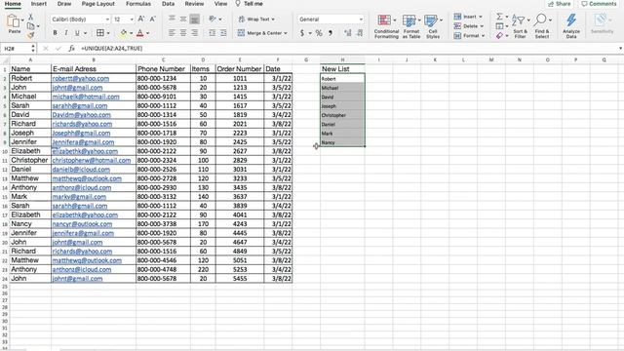
Task: Increase decimal places
Action: click(348, 33)
